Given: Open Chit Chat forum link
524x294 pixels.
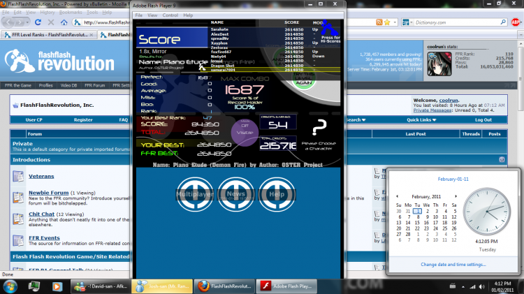Looking at the screenshot, I should pos(41,214).
